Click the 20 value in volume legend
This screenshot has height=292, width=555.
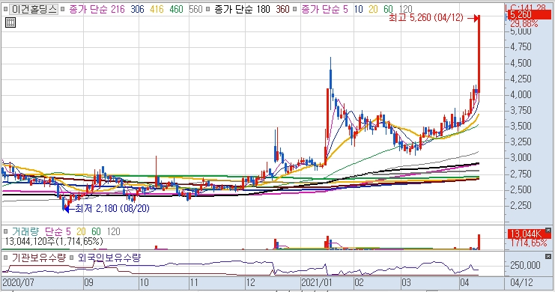click(81, 232)
